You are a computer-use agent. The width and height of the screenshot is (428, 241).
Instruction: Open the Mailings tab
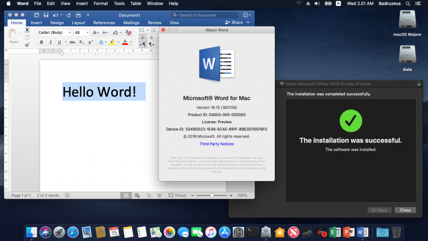131,23
